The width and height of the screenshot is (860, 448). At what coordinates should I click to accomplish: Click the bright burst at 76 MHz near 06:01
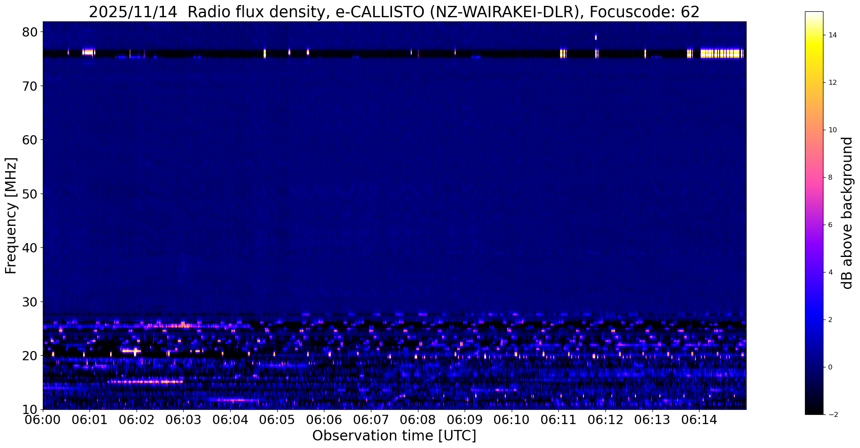(x=89, y=52)
